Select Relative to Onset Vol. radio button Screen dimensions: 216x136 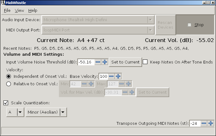click(9, 83)
